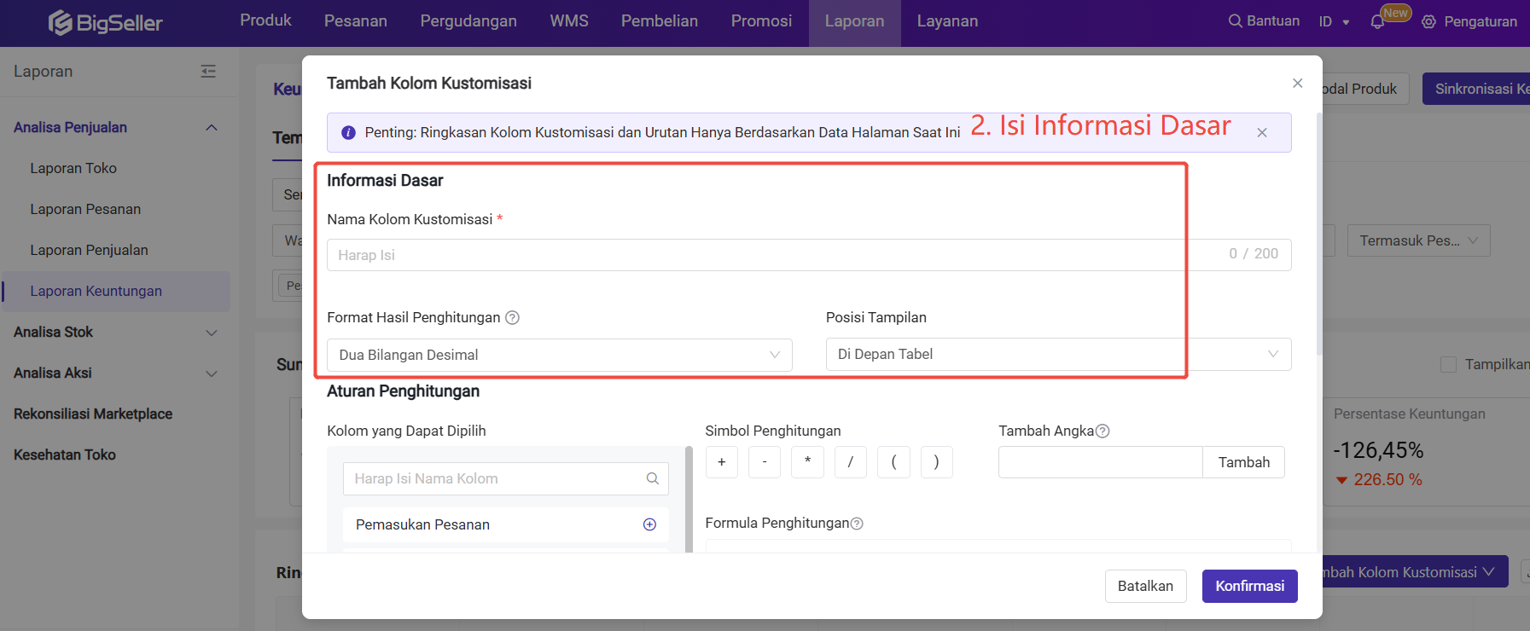The width and height of the screenshot is (1530, 631).
Task: Add Pemasukan Pesanan column with plus icon
Action: [649, 524]
